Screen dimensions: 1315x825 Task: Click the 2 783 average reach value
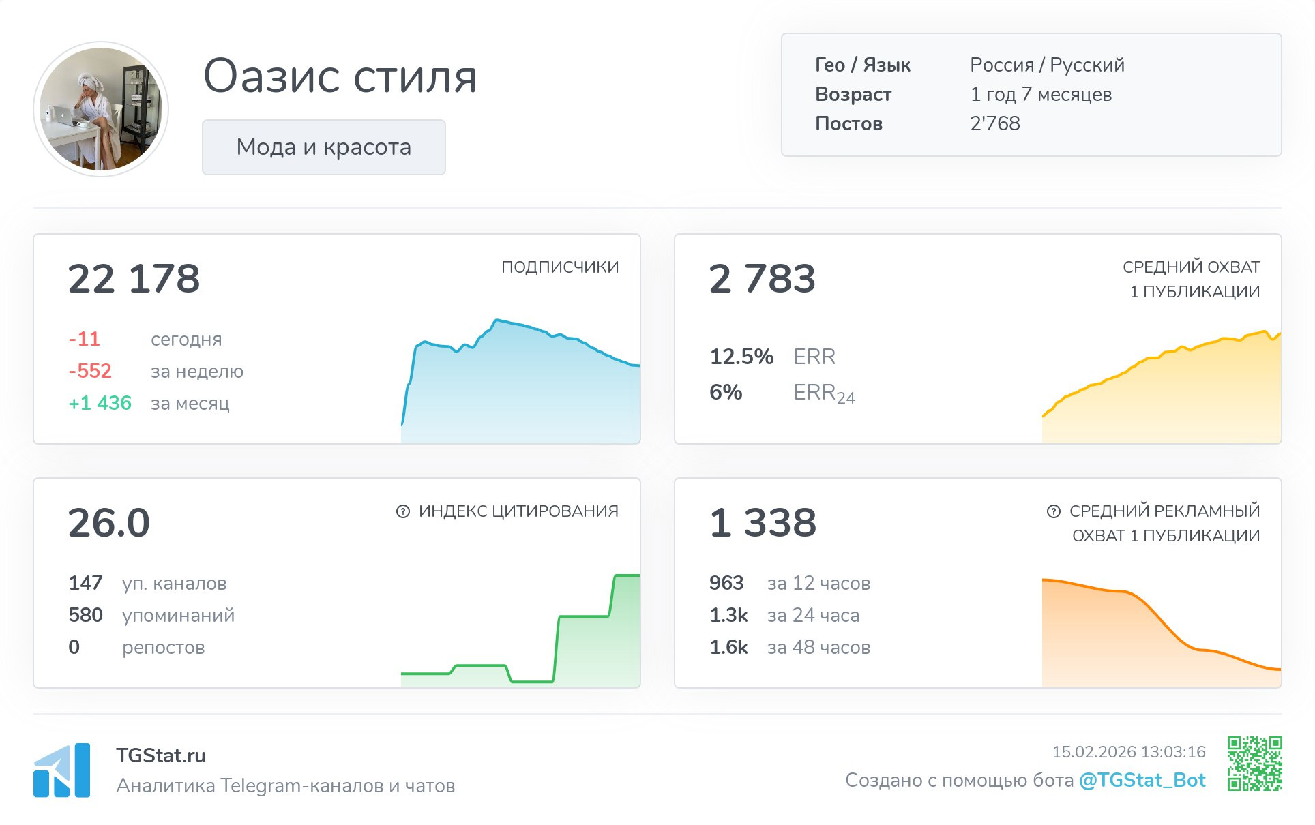(762, 278)
